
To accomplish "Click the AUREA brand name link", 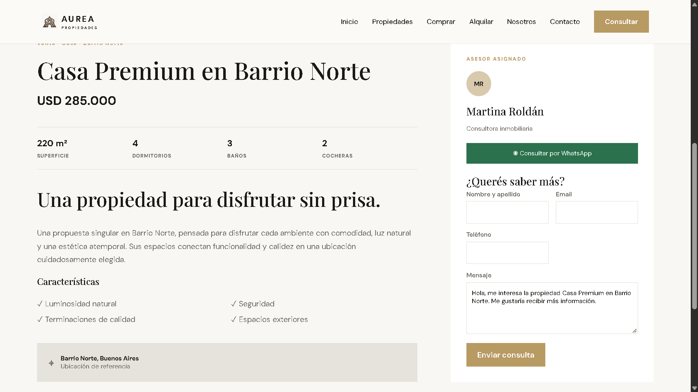I will click(x=78, y=19).
